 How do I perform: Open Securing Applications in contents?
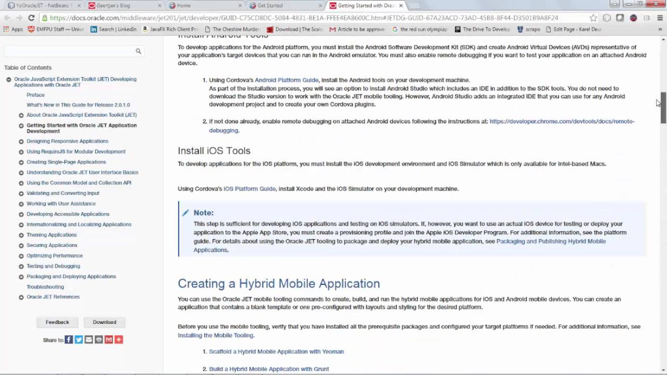(x=52, y=245)
